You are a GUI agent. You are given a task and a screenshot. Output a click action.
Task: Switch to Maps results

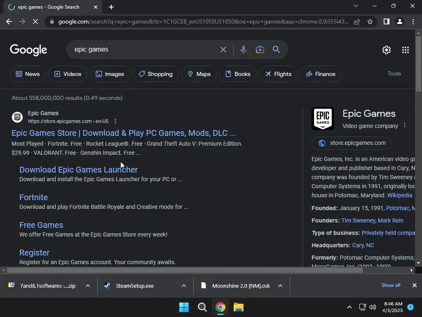point(199,74)
